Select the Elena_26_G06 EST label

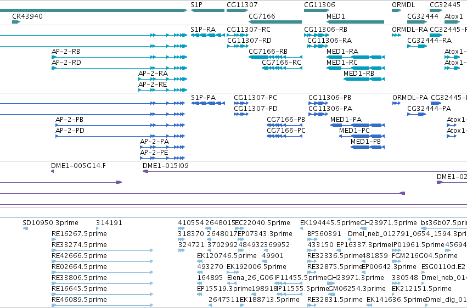tap(250, 278)
